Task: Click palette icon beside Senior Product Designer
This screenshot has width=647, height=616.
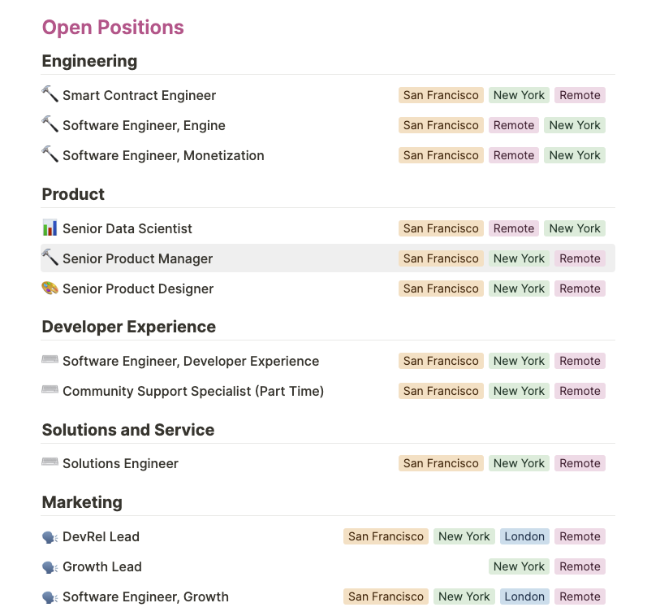Action: coord(50,288)
